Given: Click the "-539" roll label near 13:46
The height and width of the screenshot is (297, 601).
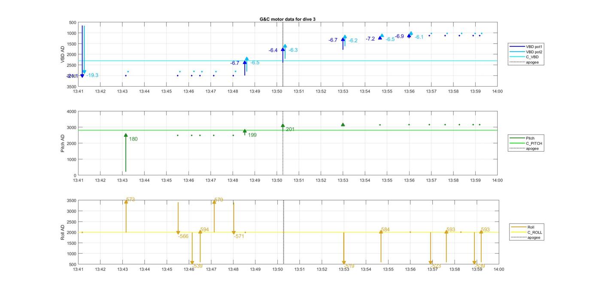Looking at the screenshot, I should click(x=197, y=266).
